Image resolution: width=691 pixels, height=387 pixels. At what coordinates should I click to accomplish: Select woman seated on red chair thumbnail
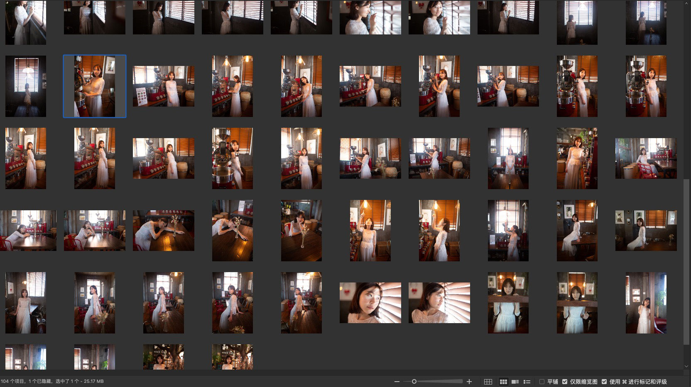(x=646, y=158)
